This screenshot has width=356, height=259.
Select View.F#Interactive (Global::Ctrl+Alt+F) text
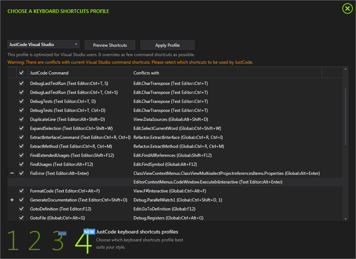coord(170,191)
